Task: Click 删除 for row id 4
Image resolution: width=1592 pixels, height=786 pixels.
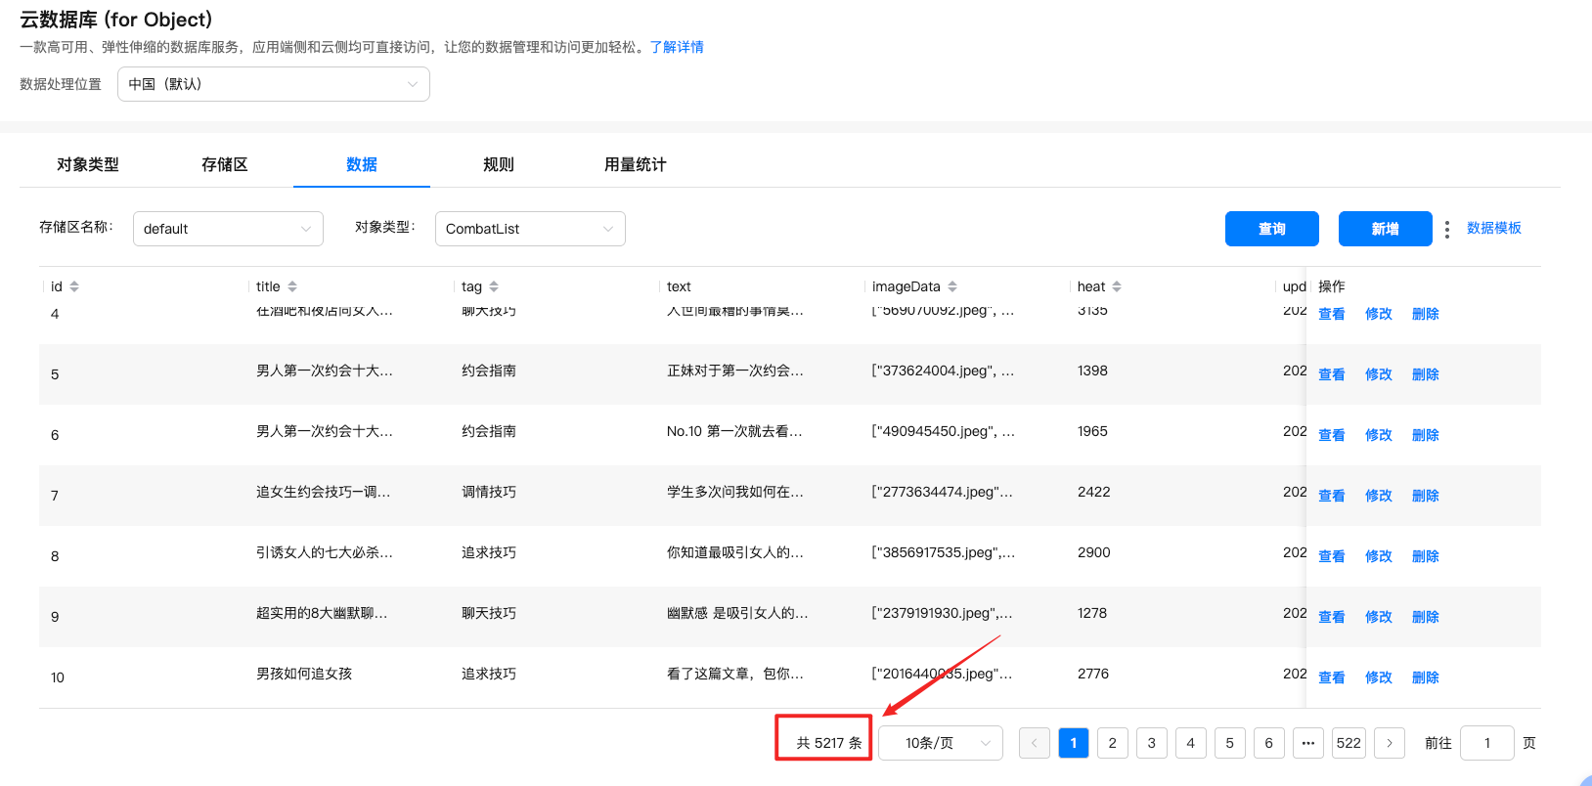Action: click(1426, 314)
